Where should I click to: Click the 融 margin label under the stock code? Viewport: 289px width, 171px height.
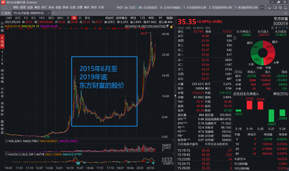pos(272,28)
